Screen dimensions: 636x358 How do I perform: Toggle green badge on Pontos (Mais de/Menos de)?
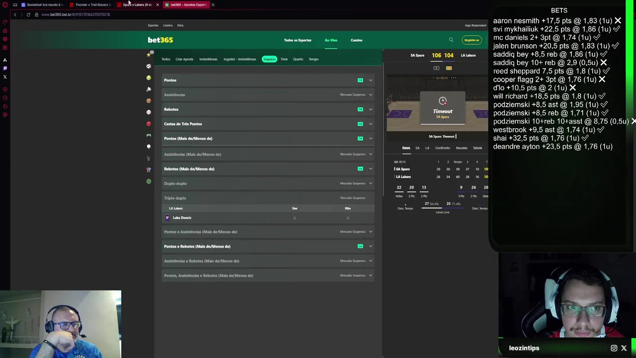click(x=360, y=138)
